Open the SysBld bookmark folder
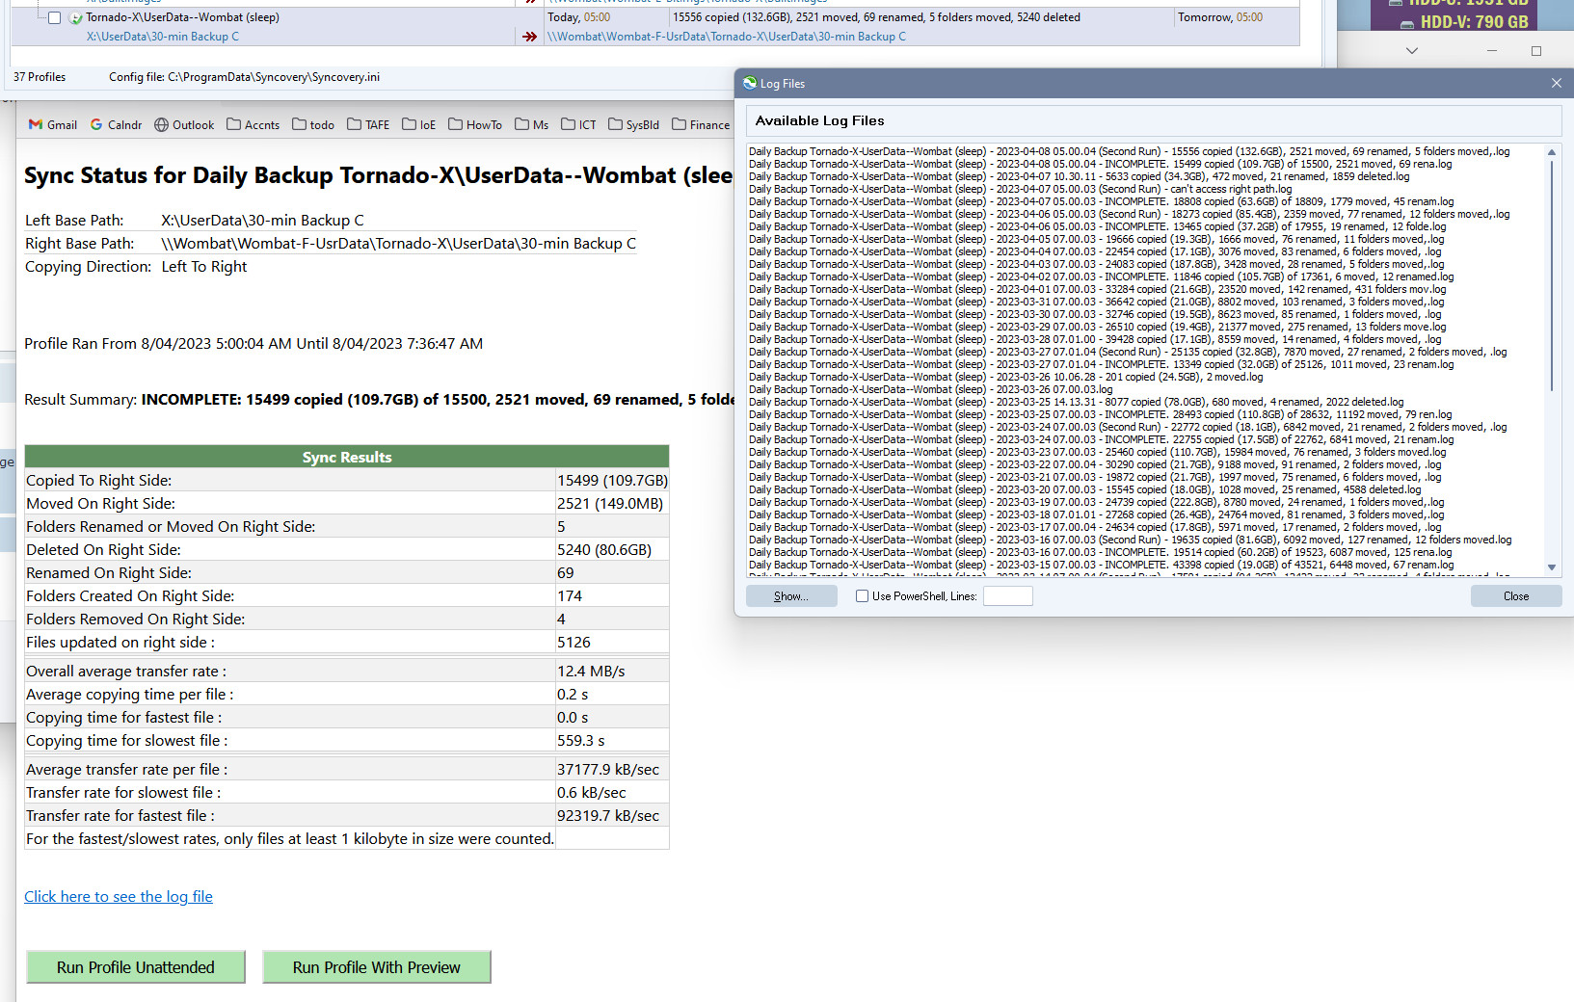 pos(633,124)
